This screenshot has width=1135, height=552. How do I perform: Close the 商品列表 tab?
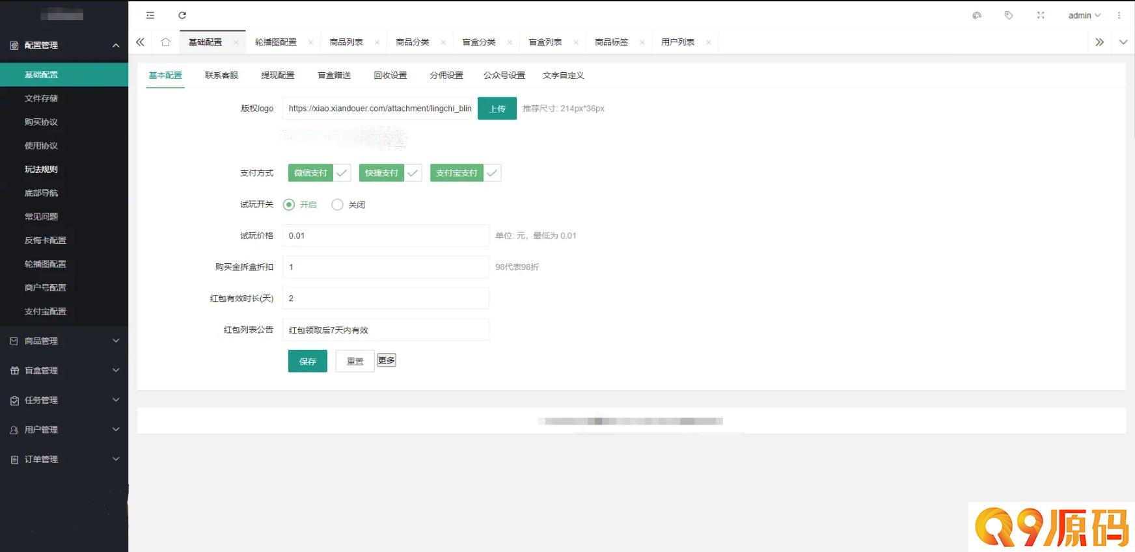pos(377,42)
